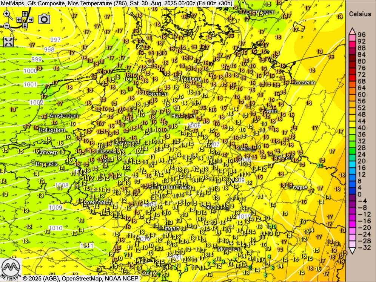Screen dimensions: 376x282
Task: Click the Bremen city label on map
Action: (x=158, y=93)
